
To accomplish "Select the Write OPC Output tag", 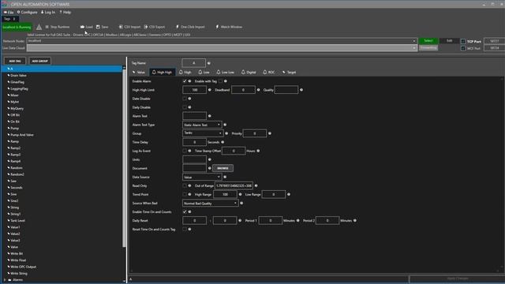I will coord(23,267).
